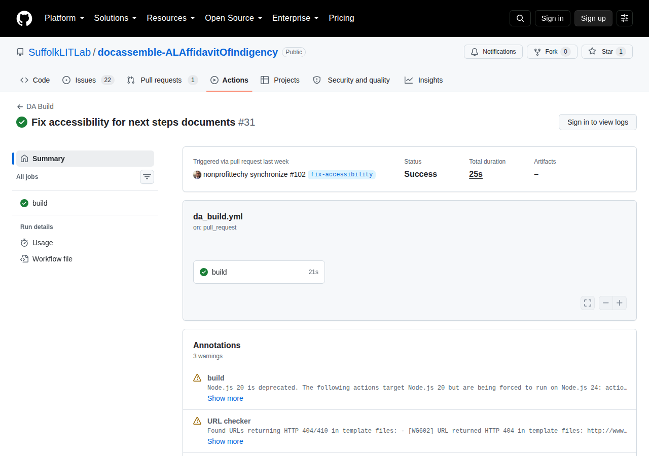
Task: Switch to the Pull requests tab
Action: (x=162, y=80)
